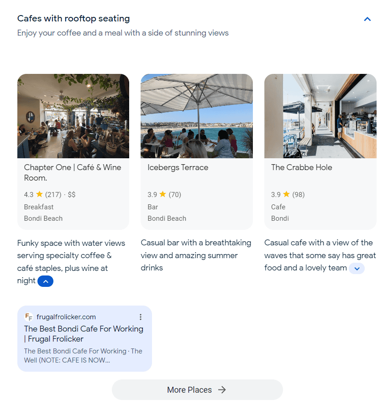Screen dimensions: 388x405
Task: Expand The Crabbe Hole description
Action: (x=357, y=269)
